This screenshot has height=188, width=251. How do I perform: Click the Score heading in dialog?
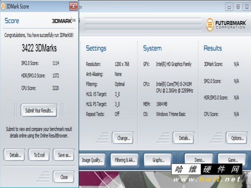click(12, 20)
